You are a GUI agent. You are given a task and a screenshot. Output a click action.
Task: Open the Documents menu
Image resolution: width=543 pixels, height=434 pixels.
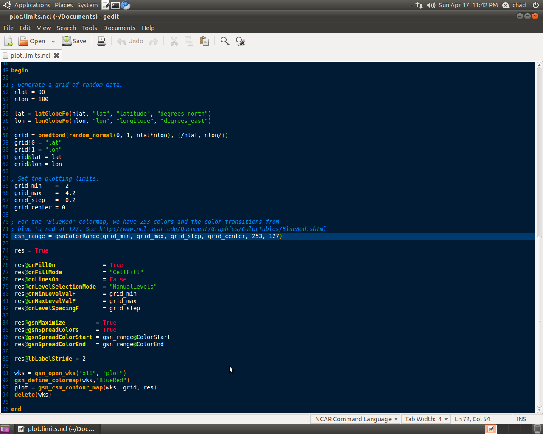point(119,28)
